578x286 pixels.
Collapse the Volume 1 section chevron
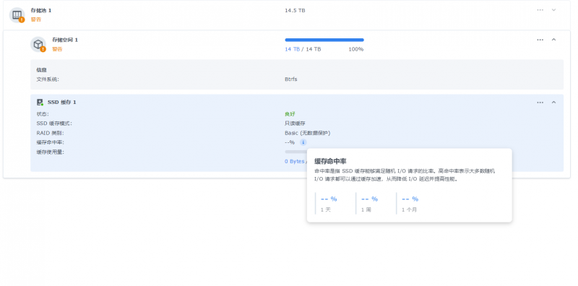point(553,40)
